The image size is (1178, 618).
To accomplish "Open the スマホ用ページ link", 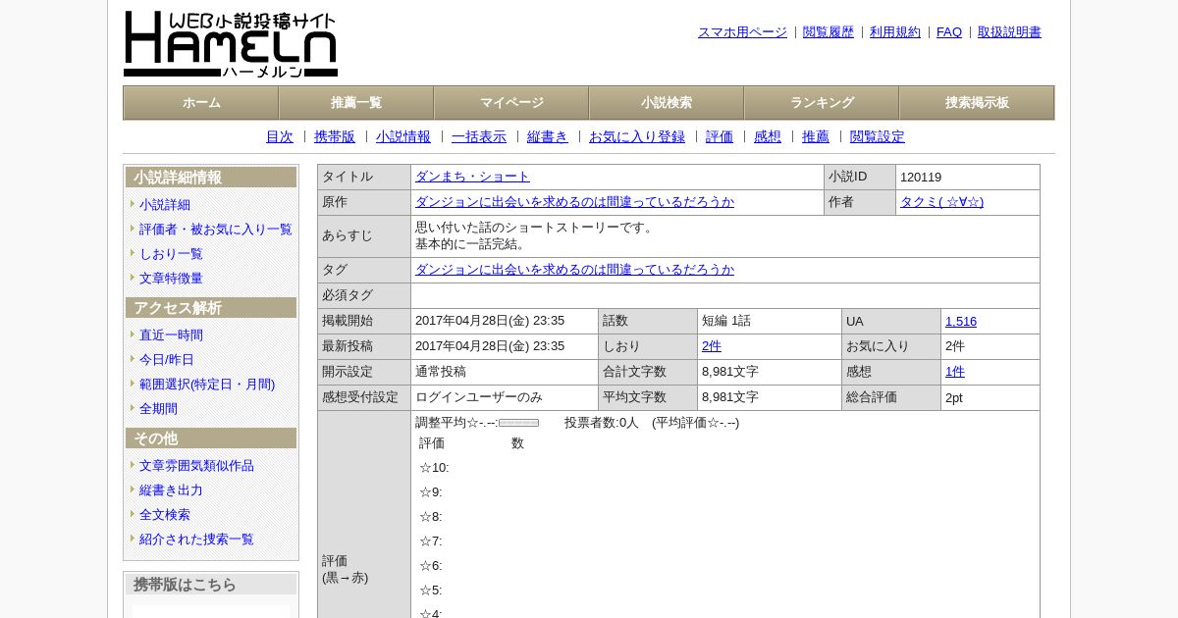I will pyautogui.click(x=742, y=32).
